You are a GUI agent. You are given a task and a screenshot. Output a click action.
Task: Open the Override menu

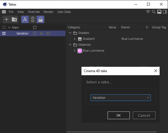tap(34, 12)
